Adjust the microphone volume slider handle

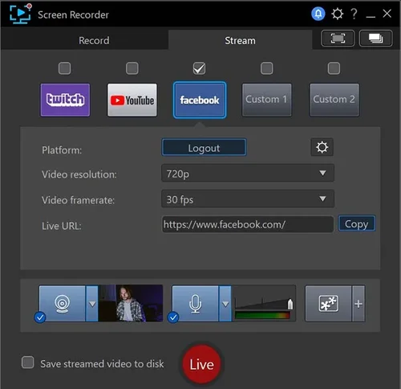coord(290,305)
